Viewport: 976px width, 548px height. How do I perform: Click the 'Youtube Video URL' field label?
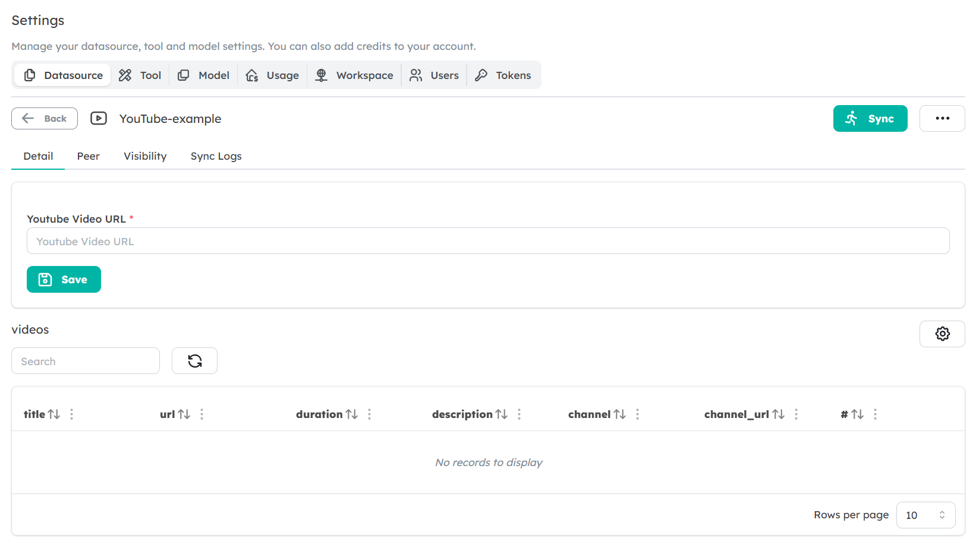click(x=76, y=219)
